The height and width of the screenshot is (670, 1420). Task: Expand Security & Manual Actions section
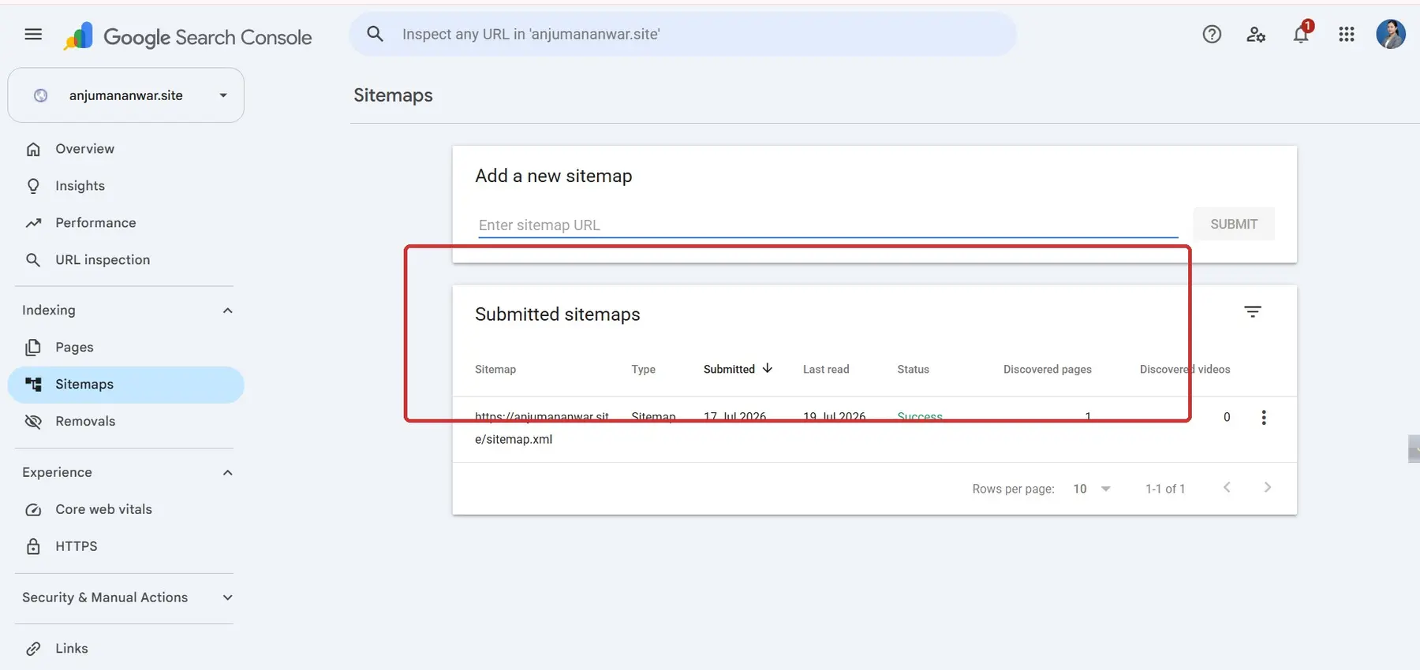pos(228,597)
